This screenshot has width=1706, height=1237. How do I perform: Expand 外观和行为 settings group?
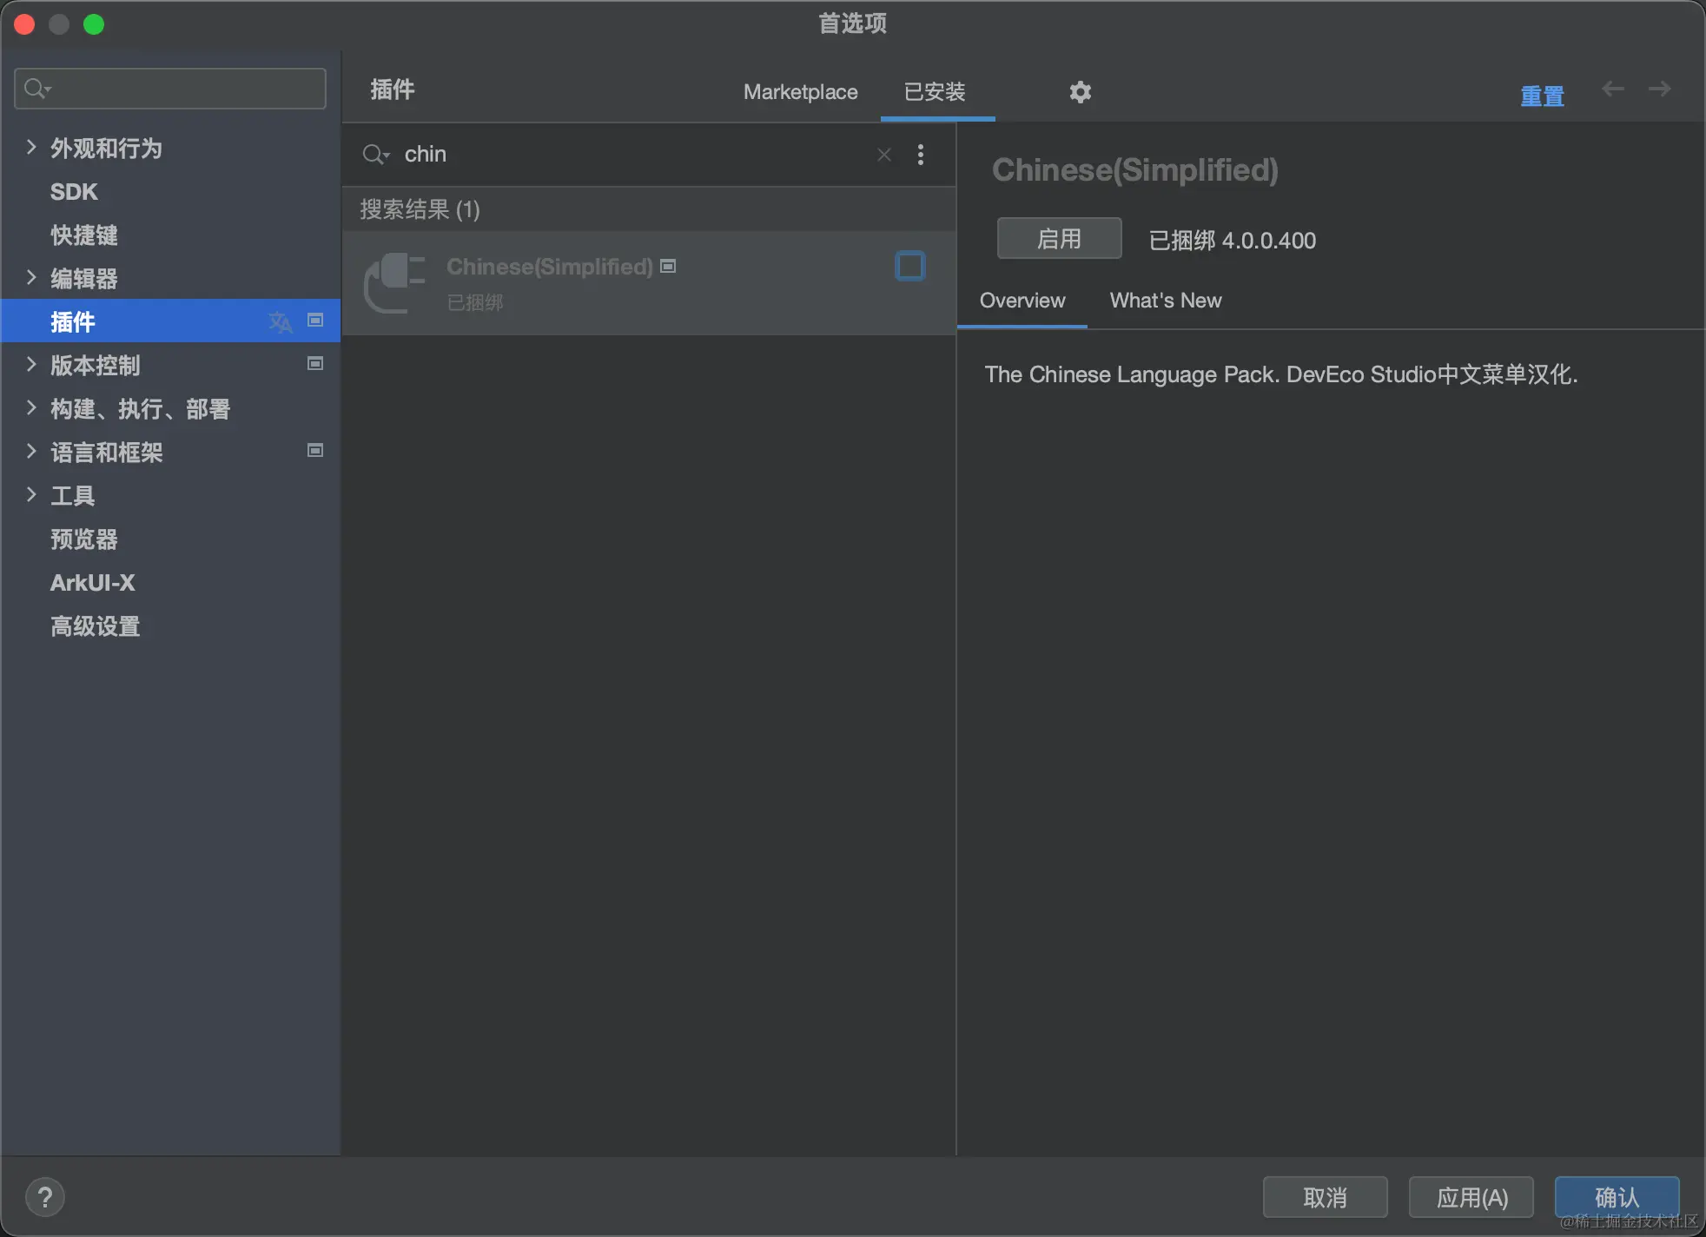31,147
